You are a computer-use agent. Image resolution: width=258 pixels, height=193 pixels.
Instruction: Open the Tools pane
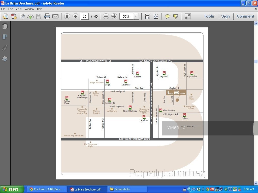[209, 16]
